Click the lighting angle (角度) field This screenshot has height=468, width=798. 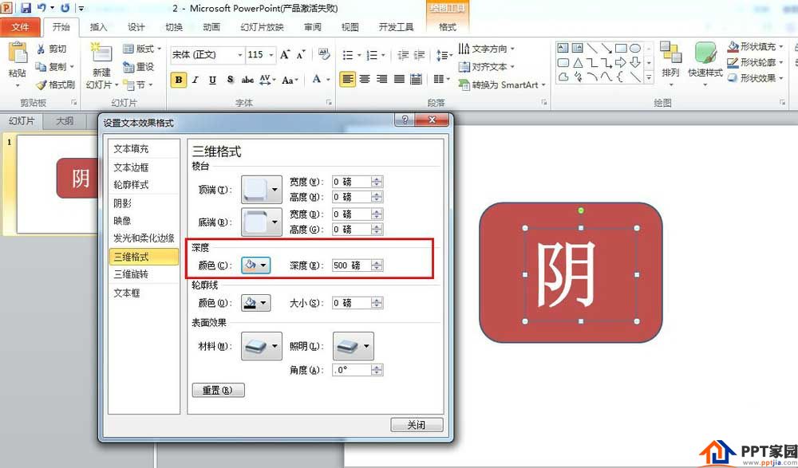point(352,370)
